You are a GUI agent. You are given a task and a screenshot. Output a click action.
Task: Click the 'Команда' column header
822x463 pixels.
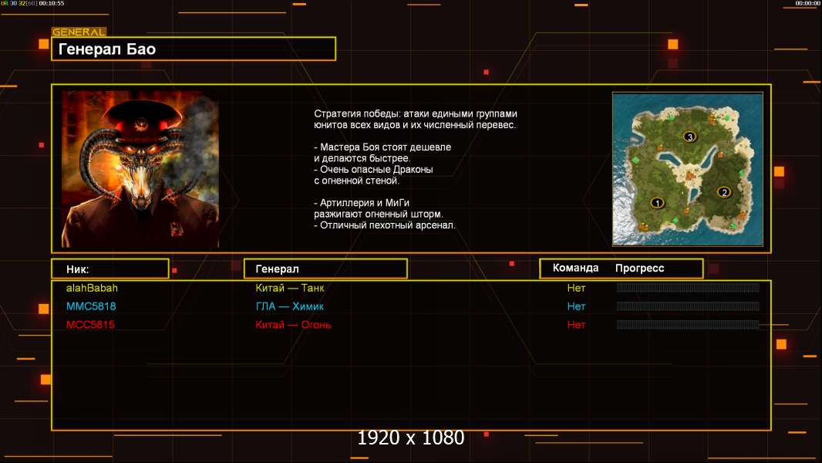575,268
